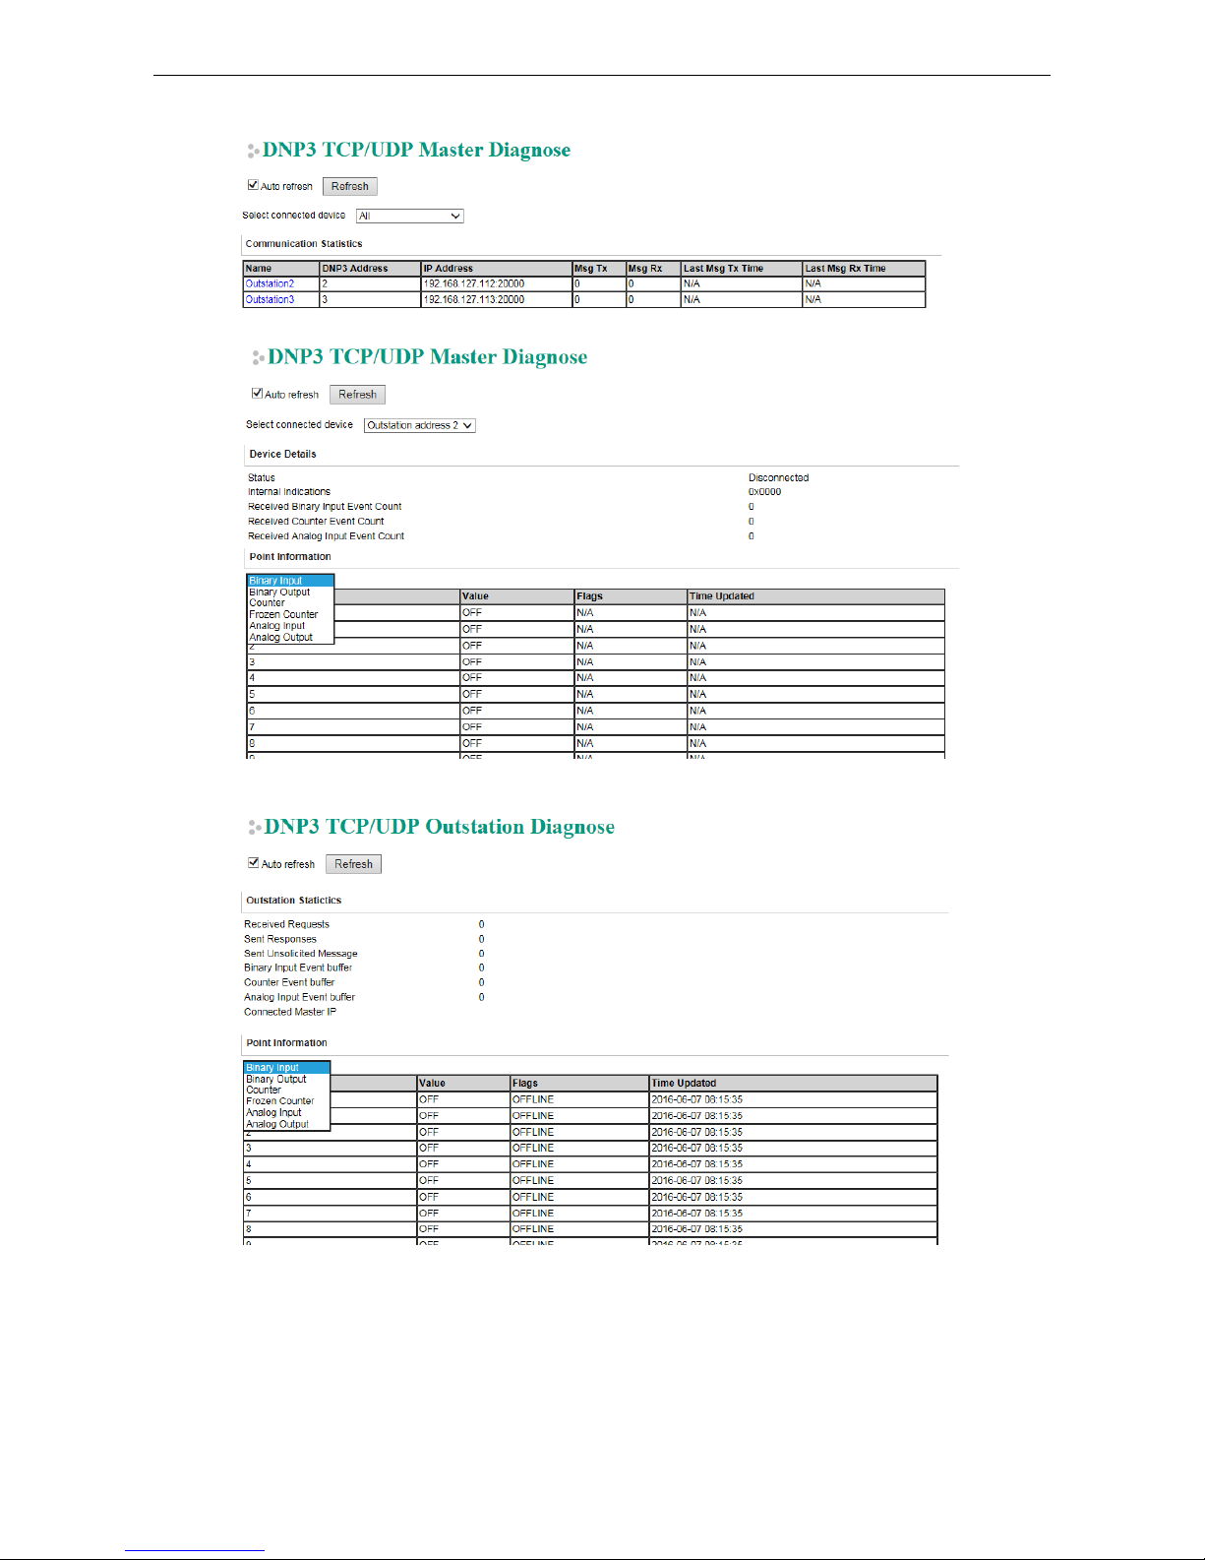1205x1560 pixels.
Task: Click the Flags header in the Master point table
Action: [631, 596]
